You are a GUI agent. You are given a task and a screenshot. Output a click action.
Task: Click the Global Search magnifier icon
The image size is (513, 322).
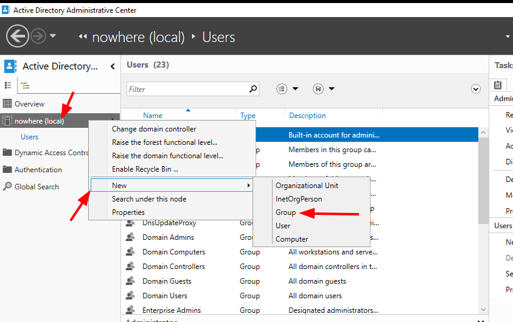tap(7, 186)
